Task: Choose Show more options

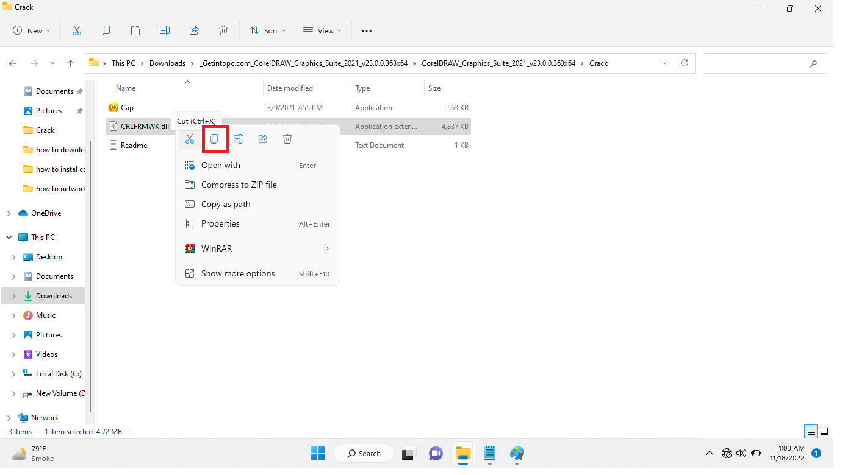Action: click(x=257, y=273)
